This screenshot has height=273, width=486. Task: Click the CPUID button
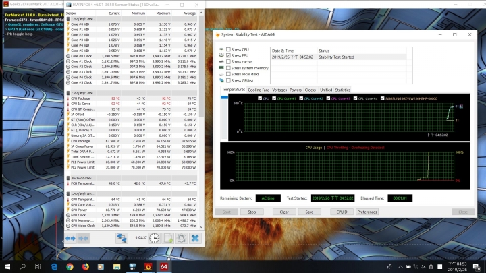point(342,212)
